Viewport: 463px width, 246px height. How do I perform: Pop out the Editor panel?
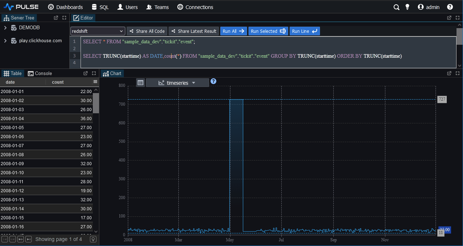449,18
